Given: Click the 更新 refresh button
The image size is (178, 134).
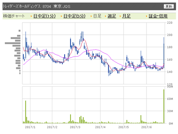Looking at the screenshot, I should pos(169,6).
